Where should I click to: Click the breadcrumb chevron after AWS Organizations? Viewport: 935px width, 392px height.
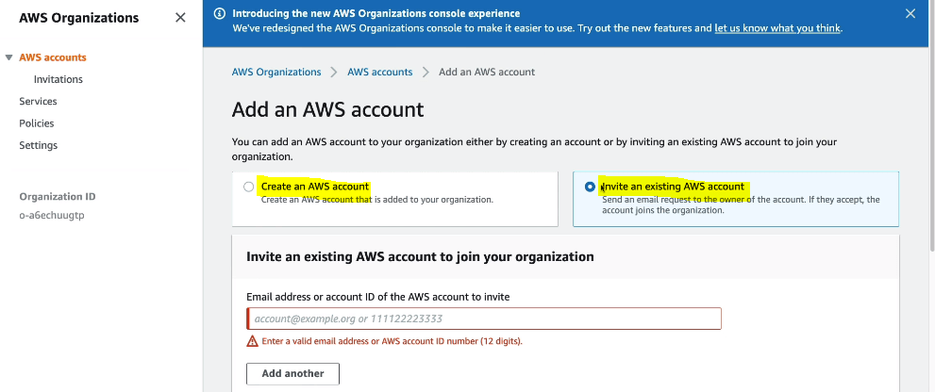(x=334, y=73)
